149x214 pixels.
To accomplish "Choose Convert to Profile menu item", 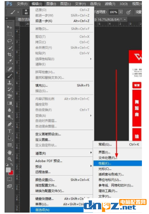I will tap(62, 191).
